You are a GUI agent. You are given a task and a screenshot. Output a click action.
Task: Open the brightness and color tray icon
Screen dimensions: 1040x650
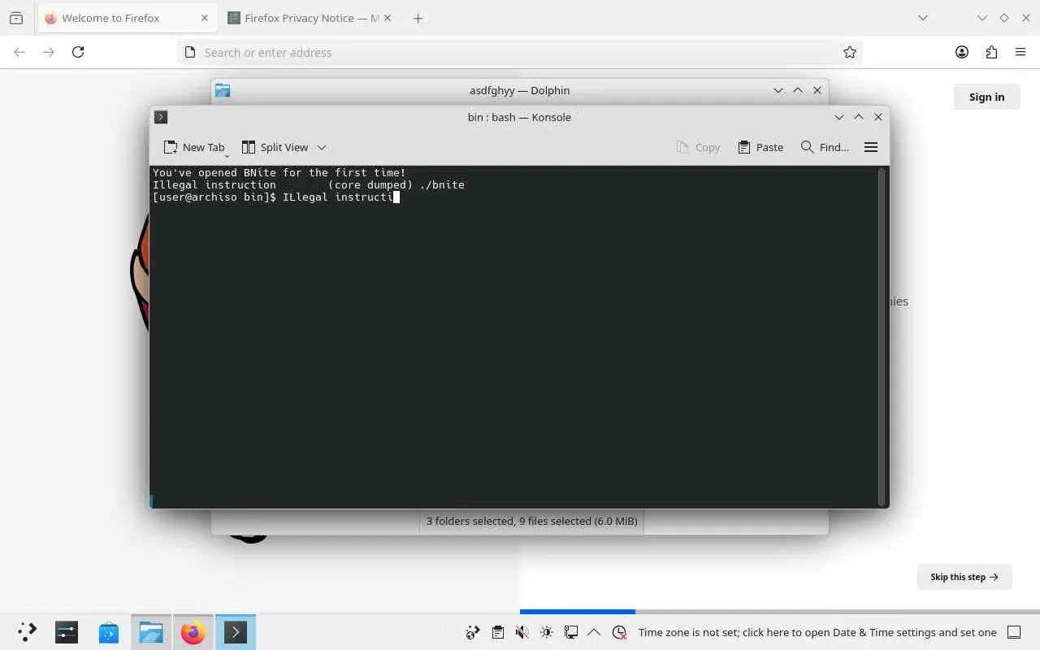tap(547, 632)
